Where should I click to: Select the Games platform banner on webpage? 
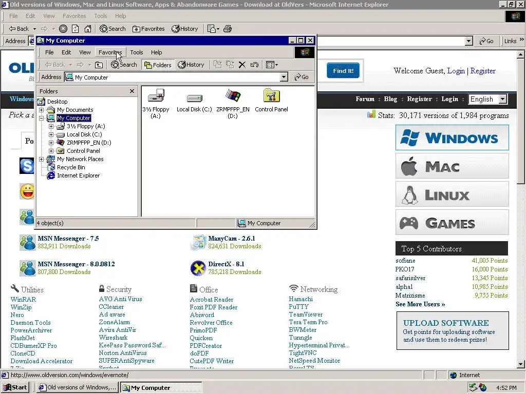(x=452, y=223)
